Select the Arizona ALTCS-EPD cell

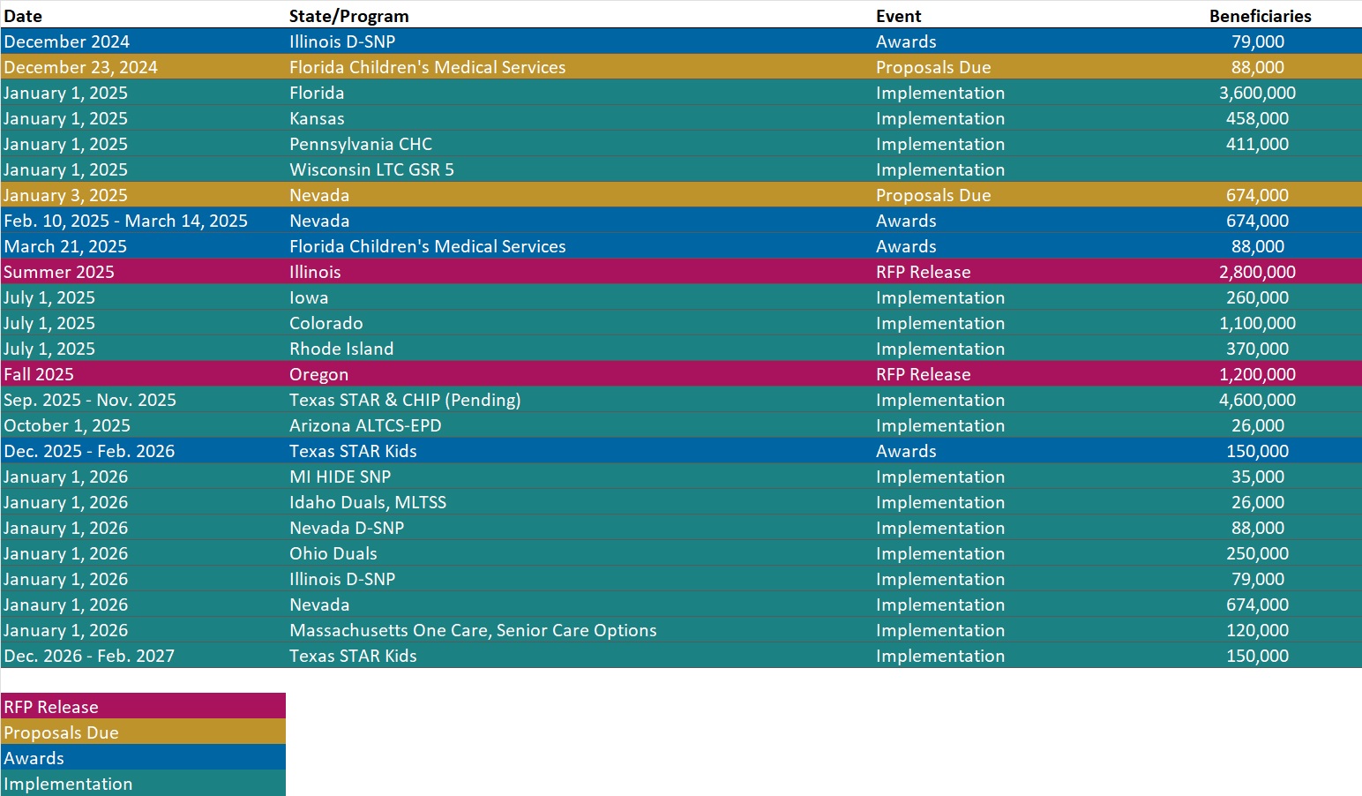point(365,425)
